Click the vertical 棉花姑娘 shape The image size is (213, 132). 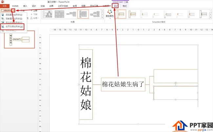(86, 85)
